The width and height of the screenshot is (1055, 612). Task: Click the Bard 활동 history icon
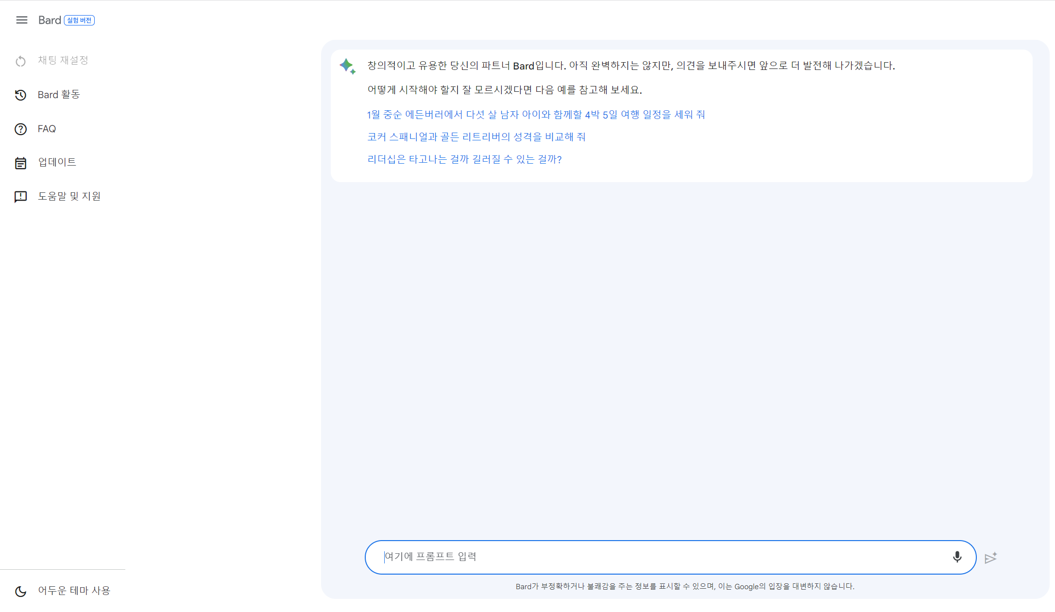click(20, 95)
